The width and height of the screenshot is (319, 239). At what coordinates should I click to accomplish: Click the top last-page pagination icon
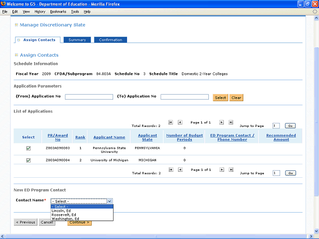click(x=230, y=122)
